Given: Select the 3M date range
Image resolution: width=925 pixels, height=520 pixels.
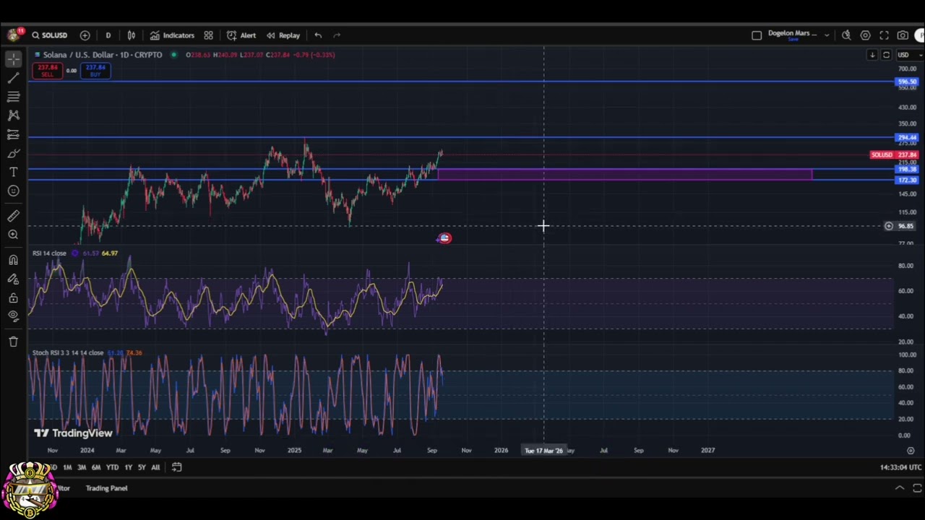Looking at the screenshot, I should (82, 467).
